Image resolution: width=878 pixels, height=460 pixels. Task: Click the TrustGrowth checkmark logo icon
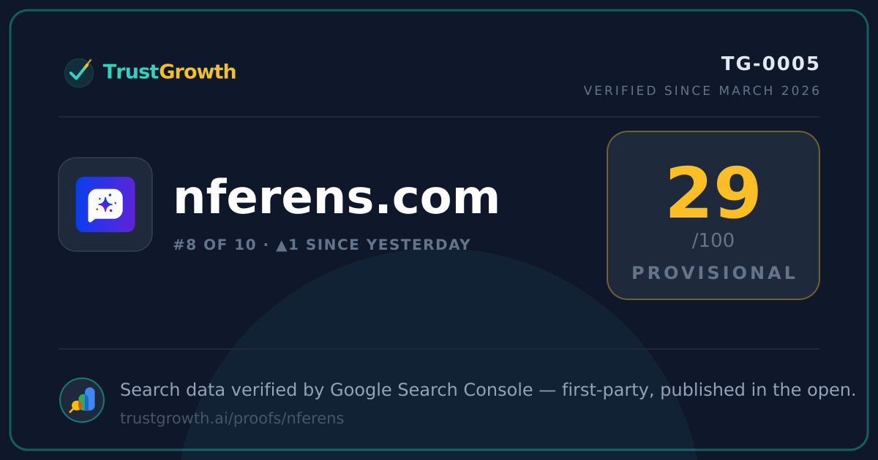78,72
